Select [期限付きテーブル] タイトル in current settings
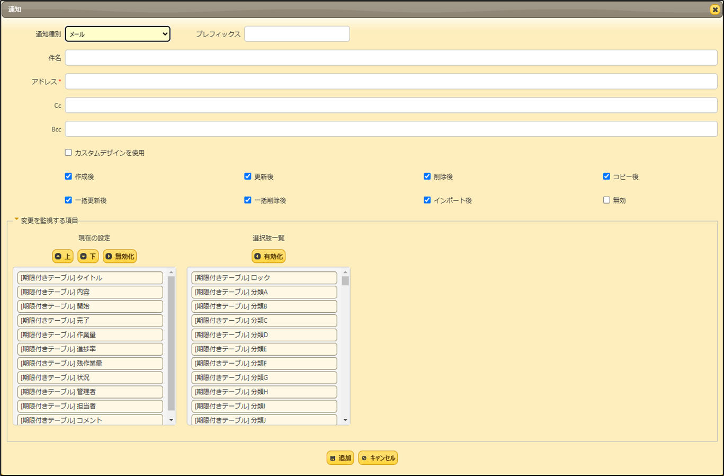The height and width of the screenshot is (476, 724). (x=90, y=278)
